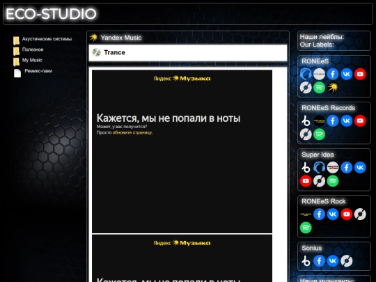Open the My Music sidebar link
The height and width of the screenshot is (282, 376).
(x=32, y=60)
